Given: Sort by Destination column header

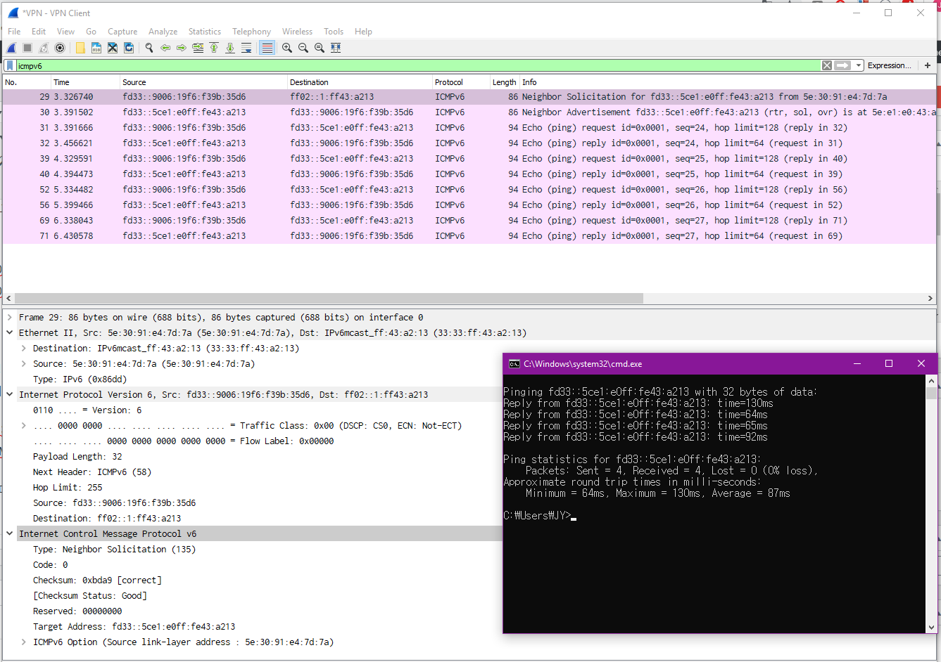Looking at the screenshot, I should pyautogui.click(x=360, y=82).
